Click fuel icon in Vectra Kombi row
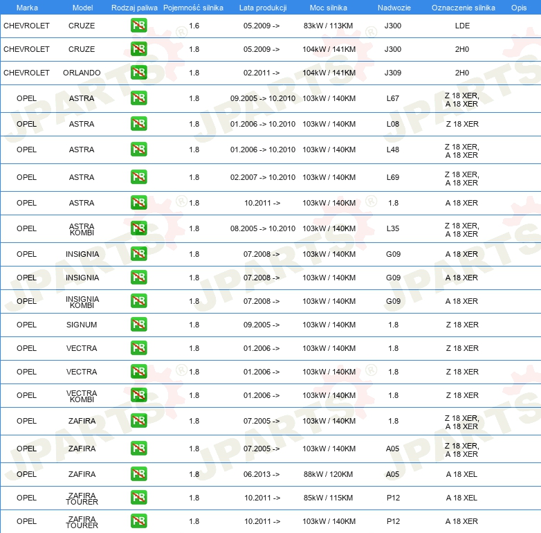The width and height of the screenshot is (541, 533). [x=138, y=395]
